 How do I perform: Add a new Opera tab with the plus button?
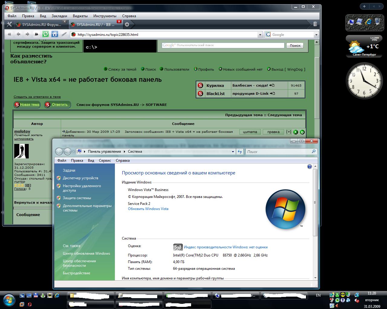pos(127,24)
